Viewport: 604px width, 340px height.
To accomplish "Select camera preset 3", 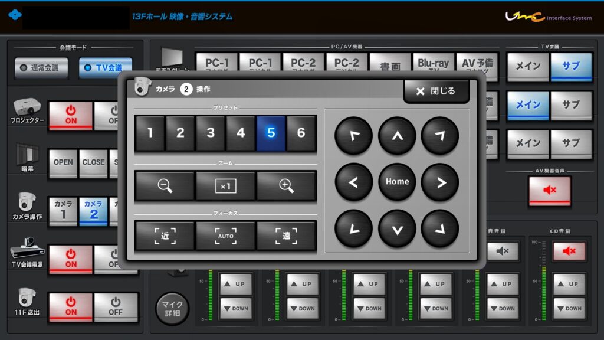I will pyautogui.click(x=211, y=133).
